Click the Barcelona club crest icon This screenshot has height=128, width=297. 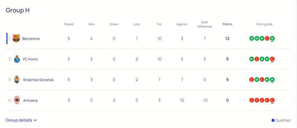pos(16,39)
